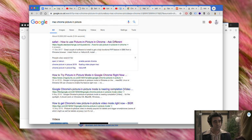The width and height of the screenshot is (252, 140).
Task: Switch to the Videos results tab
Action: tap(93, 30)
